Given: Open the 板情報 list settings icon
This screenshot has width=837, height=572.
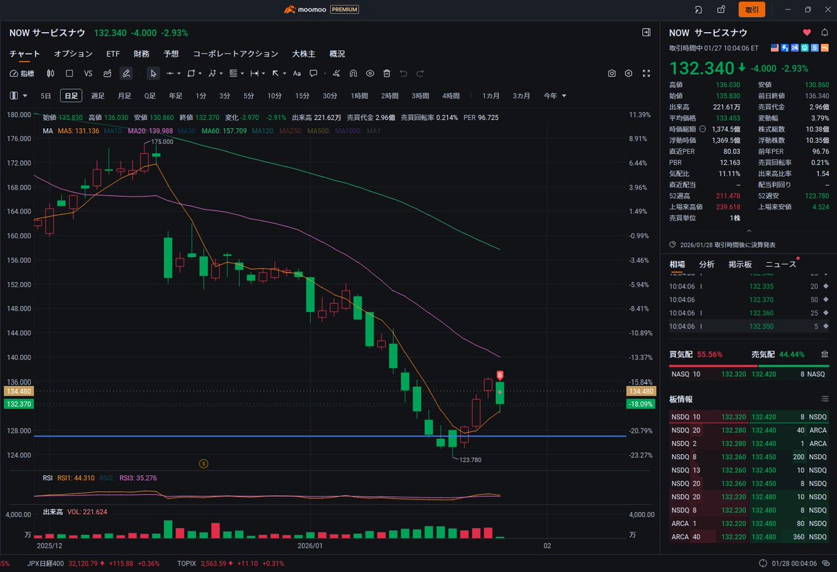Looking at the screenshot, I should [x=824, y=399].
